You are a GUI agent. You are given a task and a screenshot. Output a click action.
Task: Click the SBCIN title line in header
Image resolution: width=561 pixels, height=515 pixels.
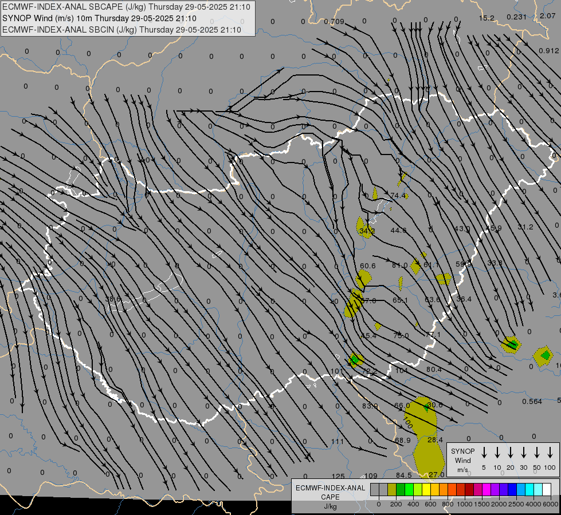(x=122, y=30)
